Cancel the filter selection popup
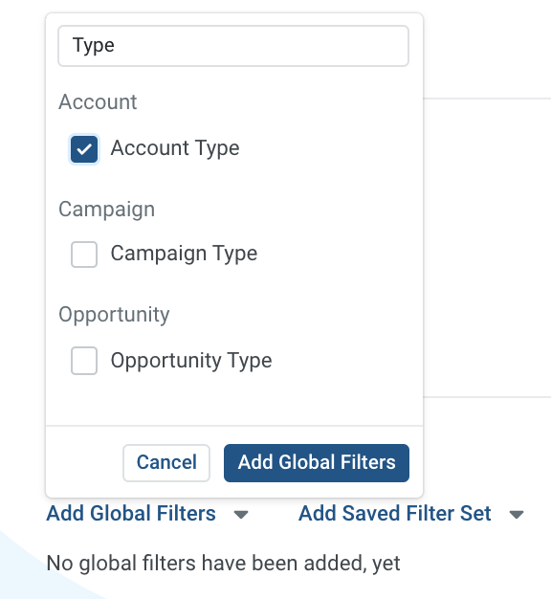The width and height of the screenshot is (551, 599). coord(166,462)
